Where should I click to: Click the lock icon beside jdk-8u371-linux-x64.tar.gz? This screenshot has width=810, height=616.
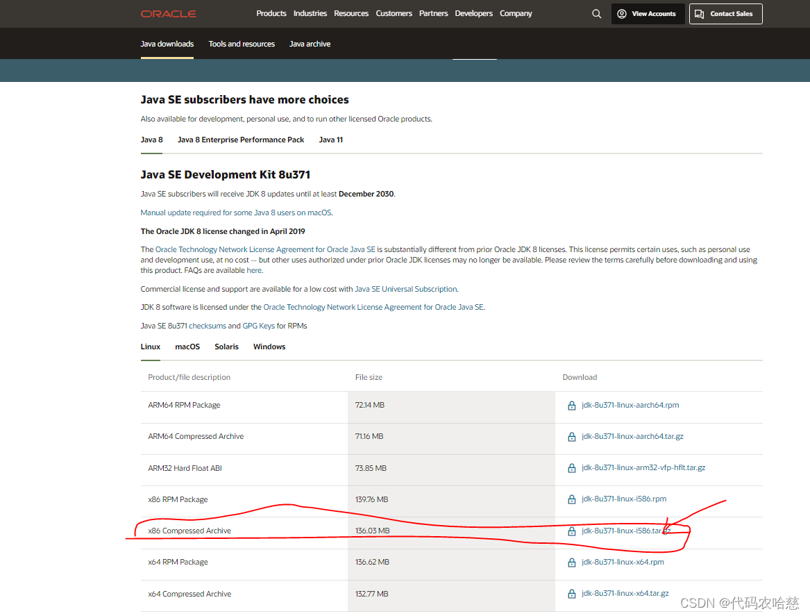coord(571,593)
